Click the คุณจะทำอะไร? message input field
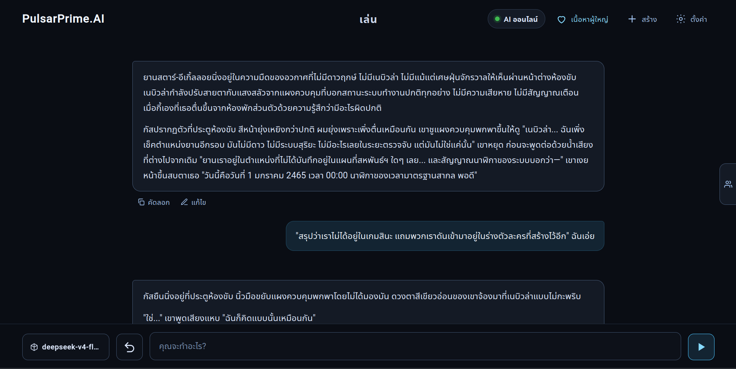This screenshot has height=369, width=736. 415,346
